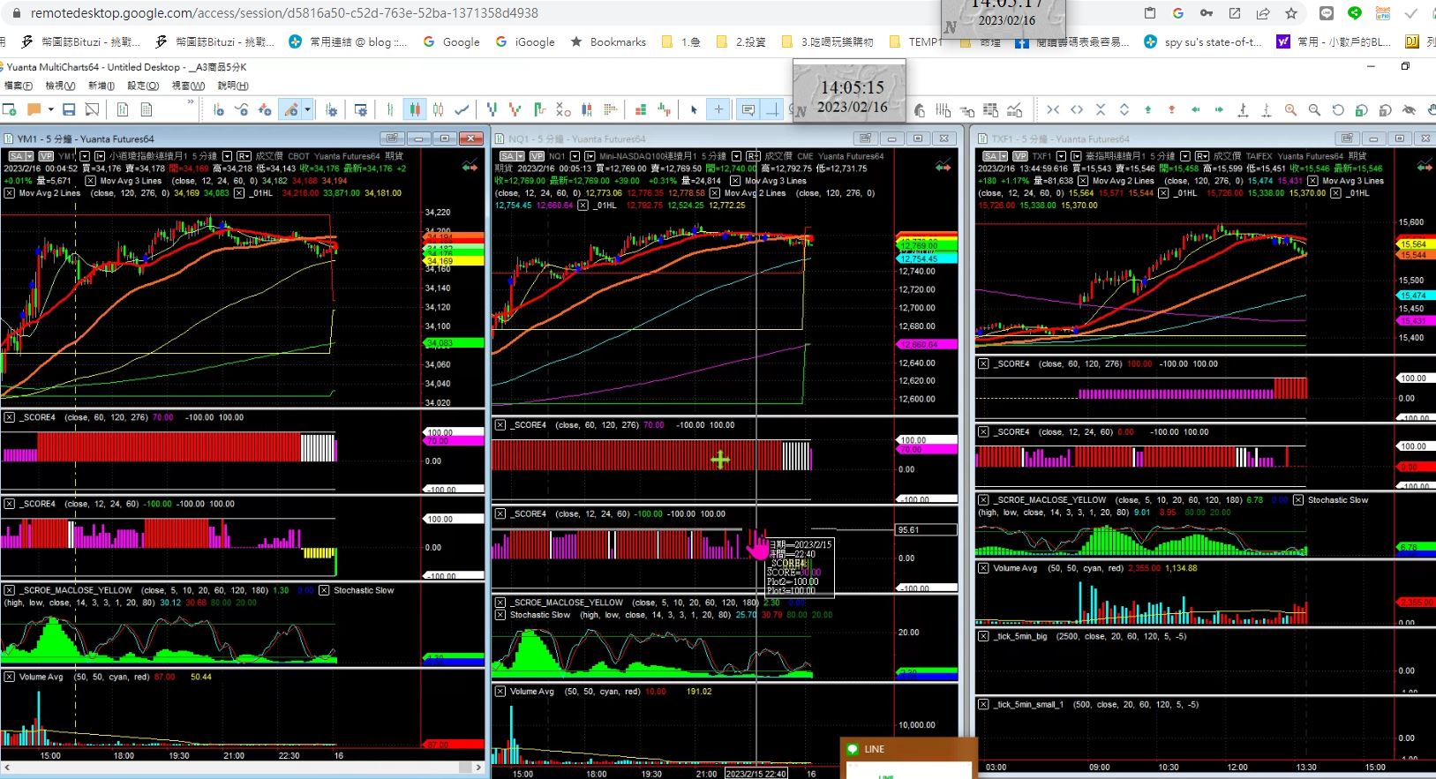Click the green up arrow toolbar icon
Viewport: 1436px width, 779px height.
coord(1147,109)
